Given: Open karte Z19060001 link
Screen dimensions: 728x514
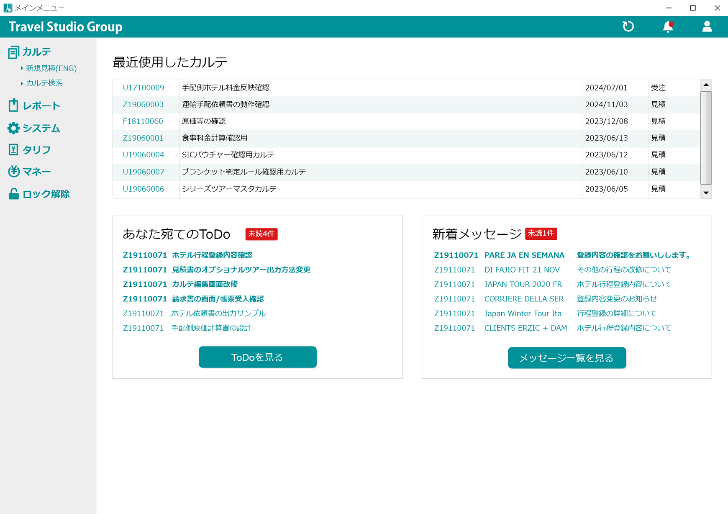Looking at the screenshot, I should click(x=143, y=138).
